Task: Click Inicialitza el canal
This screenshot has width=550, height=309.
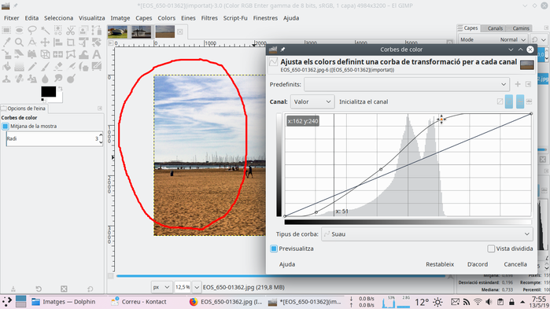Action: pyautogui.click(x=364, y=102)
